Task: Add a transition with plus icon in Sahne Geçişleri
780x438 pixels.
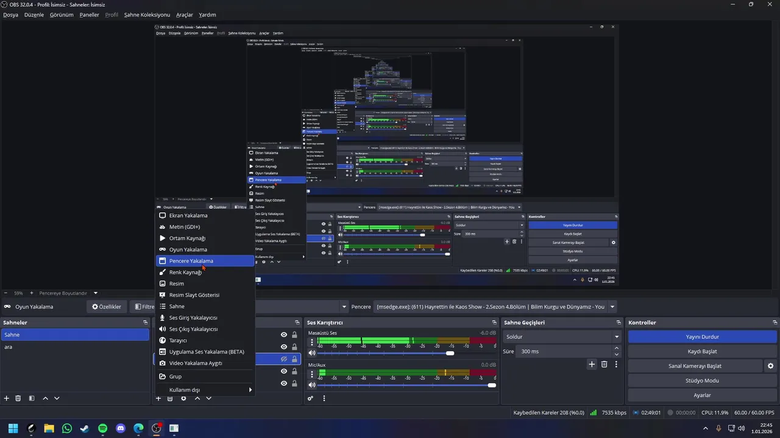Action: point(591,364)
